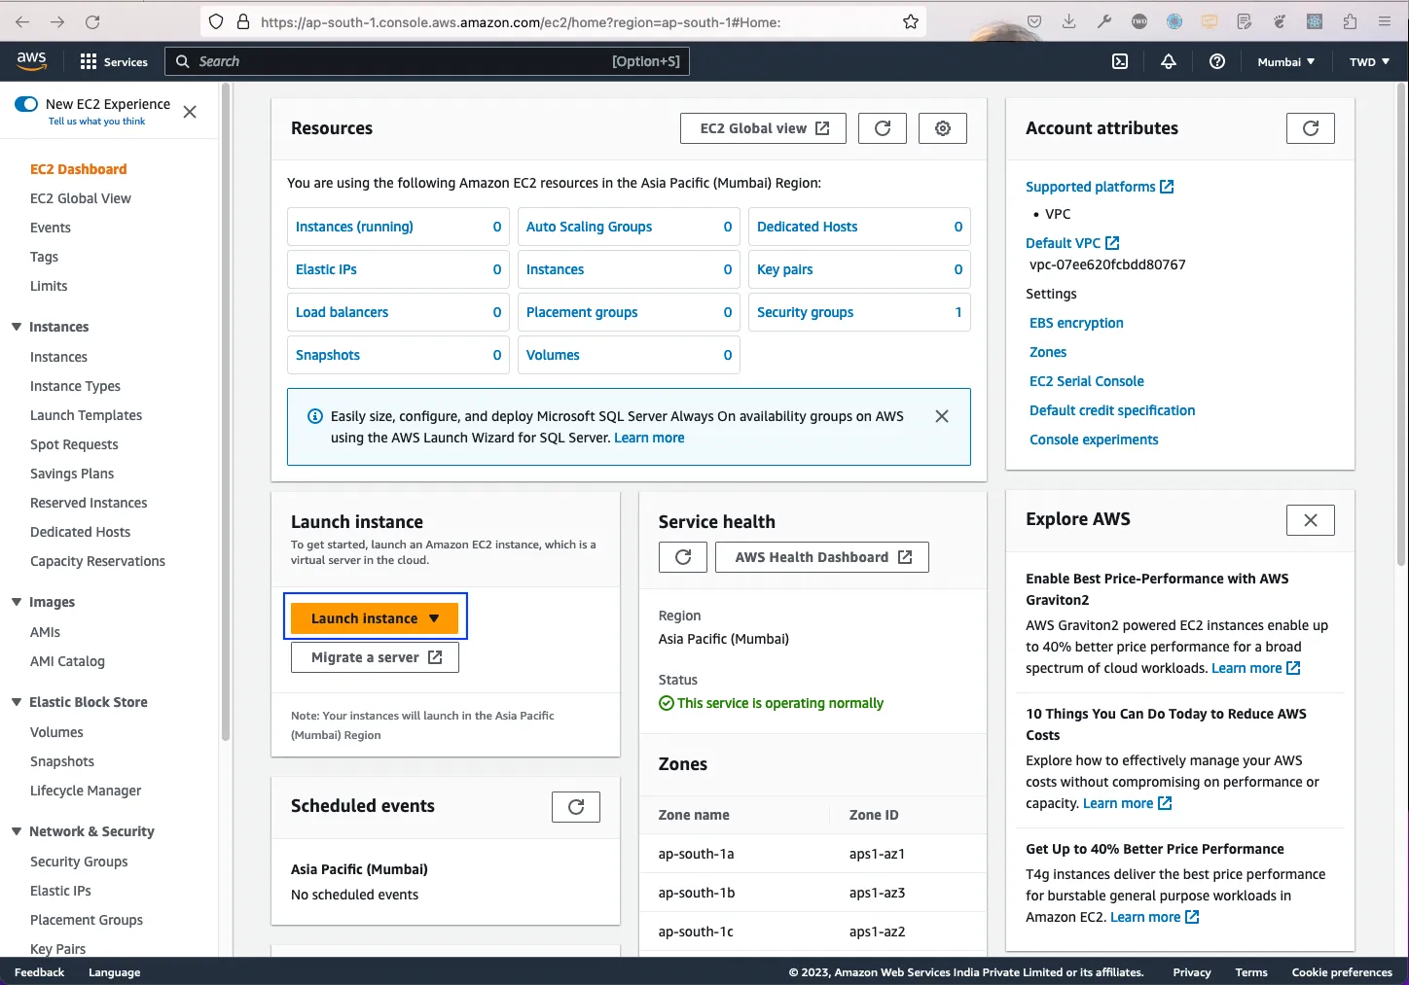Image resolution: width=1409 pixels, height=985 pixels.
Task: Refresh the Service health panel
Action: coord(683,557)
